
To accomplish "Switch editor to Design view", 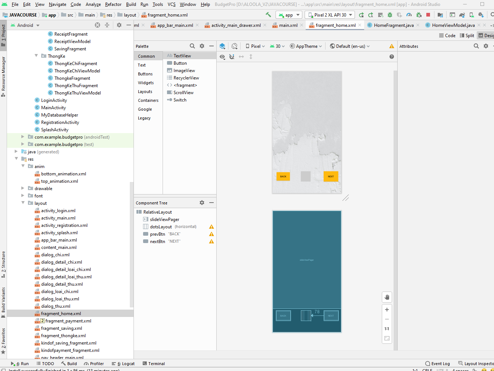I will coord(486,36).
